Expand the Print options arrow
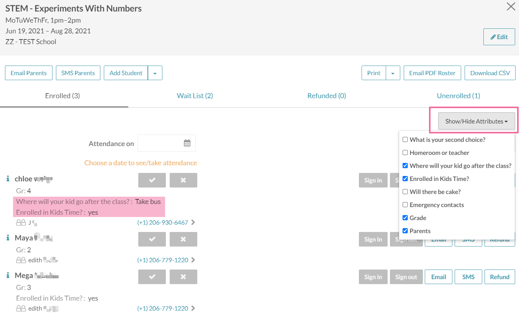Screen dimensions: 519x319 tap(393, 73)
